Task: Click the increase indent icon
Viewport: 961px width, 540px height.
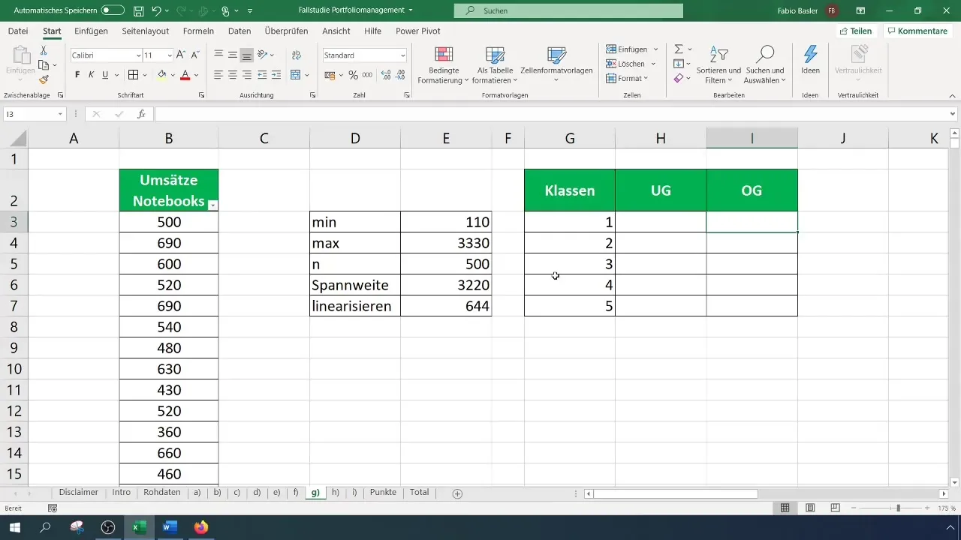Action: coord(276,75)
